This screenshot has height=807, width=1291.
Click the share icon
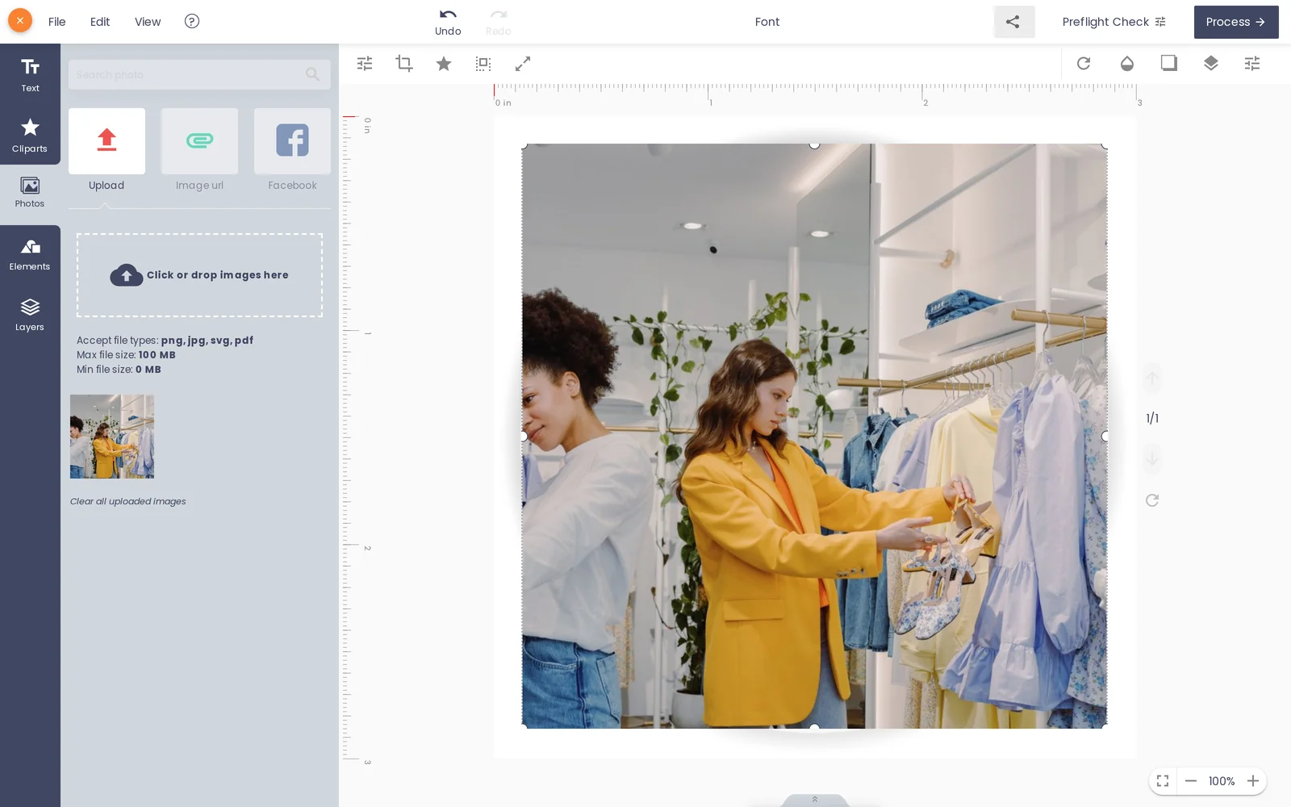point(1013,22)
